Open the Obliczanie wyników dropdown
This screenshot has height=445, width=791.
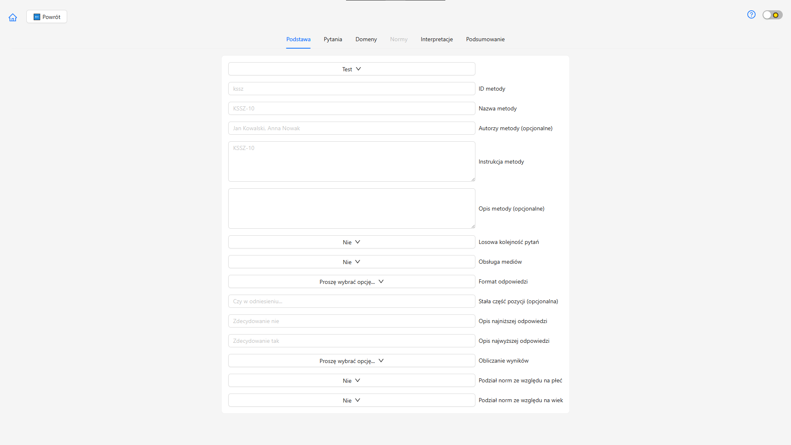click(x=352, y=361)
